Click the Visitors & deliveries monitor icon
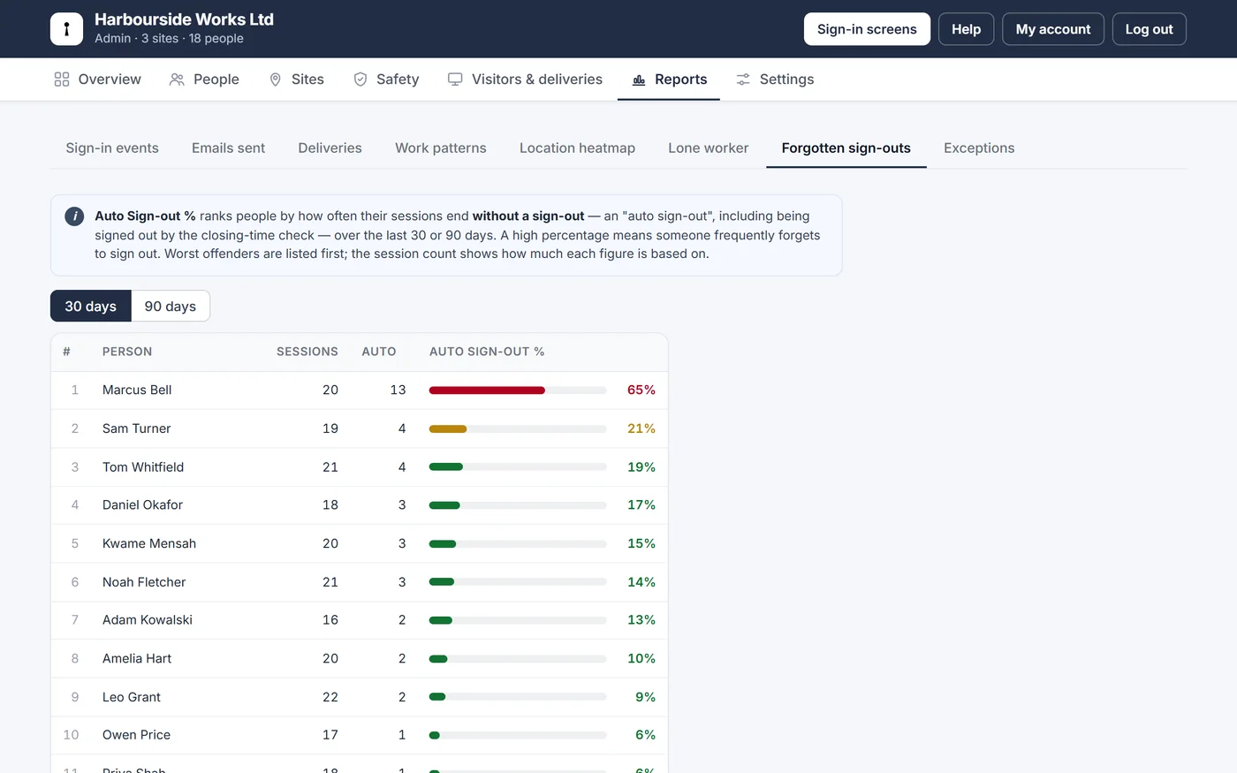The width and height of the screenshot is (1237, 773). [x=455, y=80]
